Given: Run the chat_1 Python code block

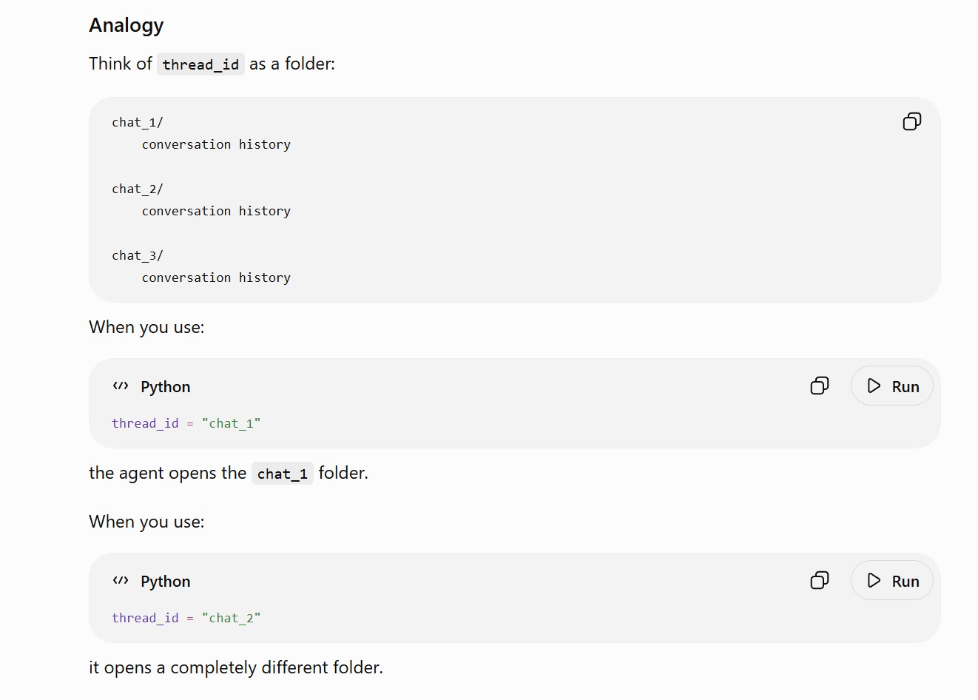Looking at the screenshot, I should point(892,386).
